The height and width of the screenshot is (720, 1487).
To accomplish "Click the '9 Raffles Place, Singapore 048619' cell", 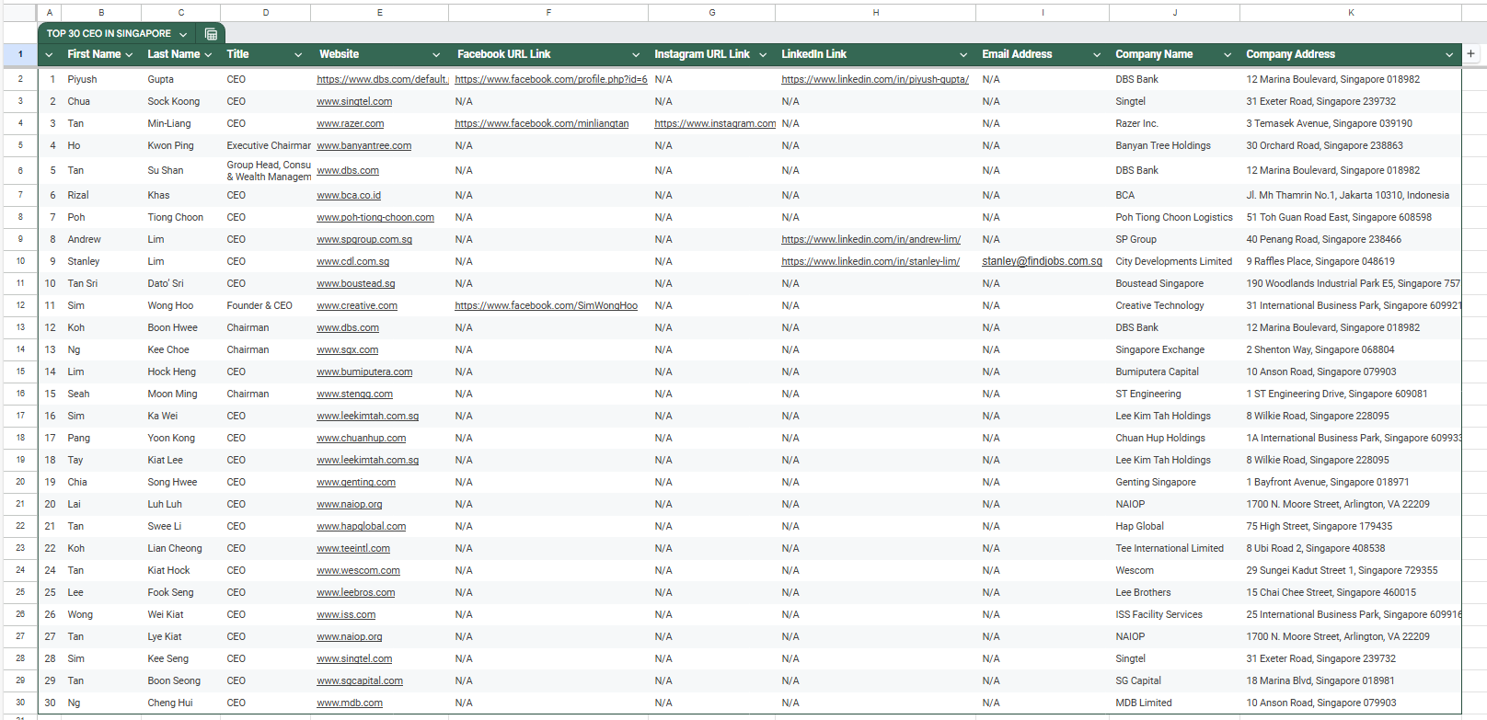I will 1351,262.
